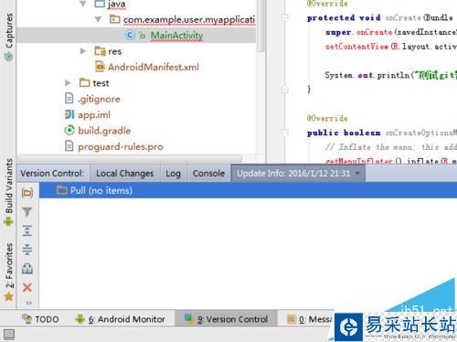Click AndroidManifest.xml file icon
Viewport: 457px width, 342px height.
click(x=100, y=67)
